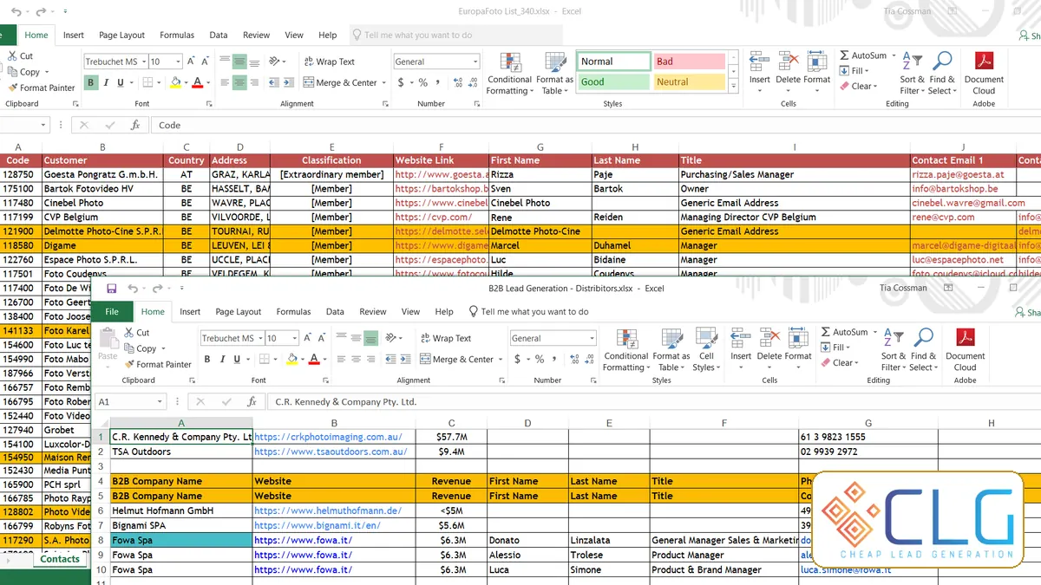Open Conditional Formatting in the EuropaFoto window

coord(510,75)
